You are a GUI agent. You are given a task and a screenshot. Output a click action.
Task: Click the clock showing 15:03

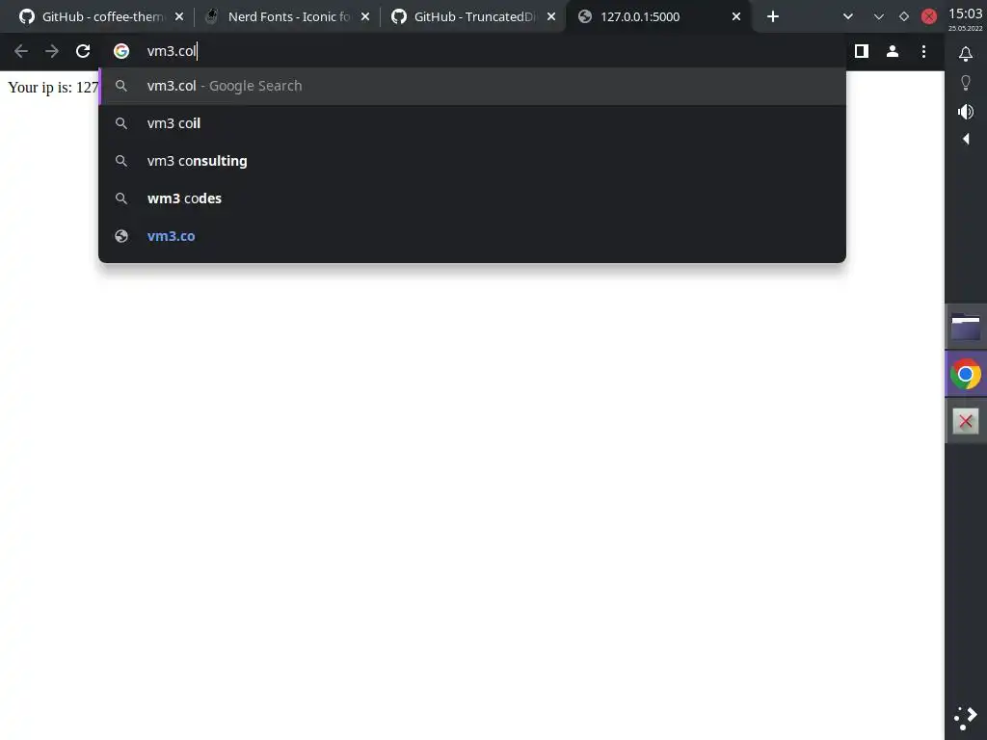966,13
